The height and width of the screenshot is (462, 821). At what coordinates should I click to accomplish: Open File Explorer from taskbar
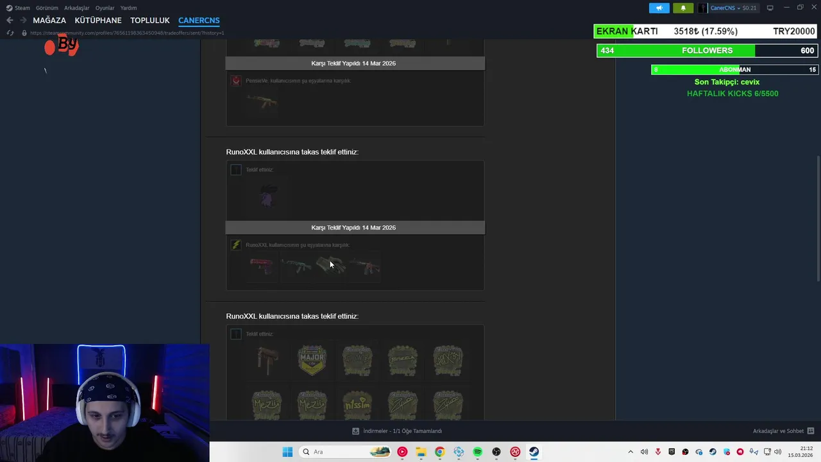pos(421,452)
